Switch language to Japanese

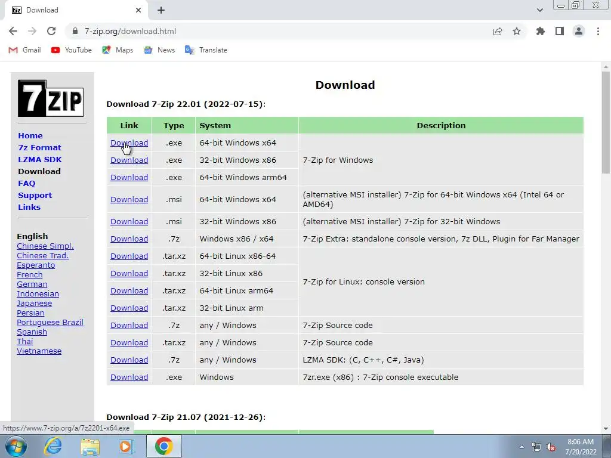click(x=34, y=304)
